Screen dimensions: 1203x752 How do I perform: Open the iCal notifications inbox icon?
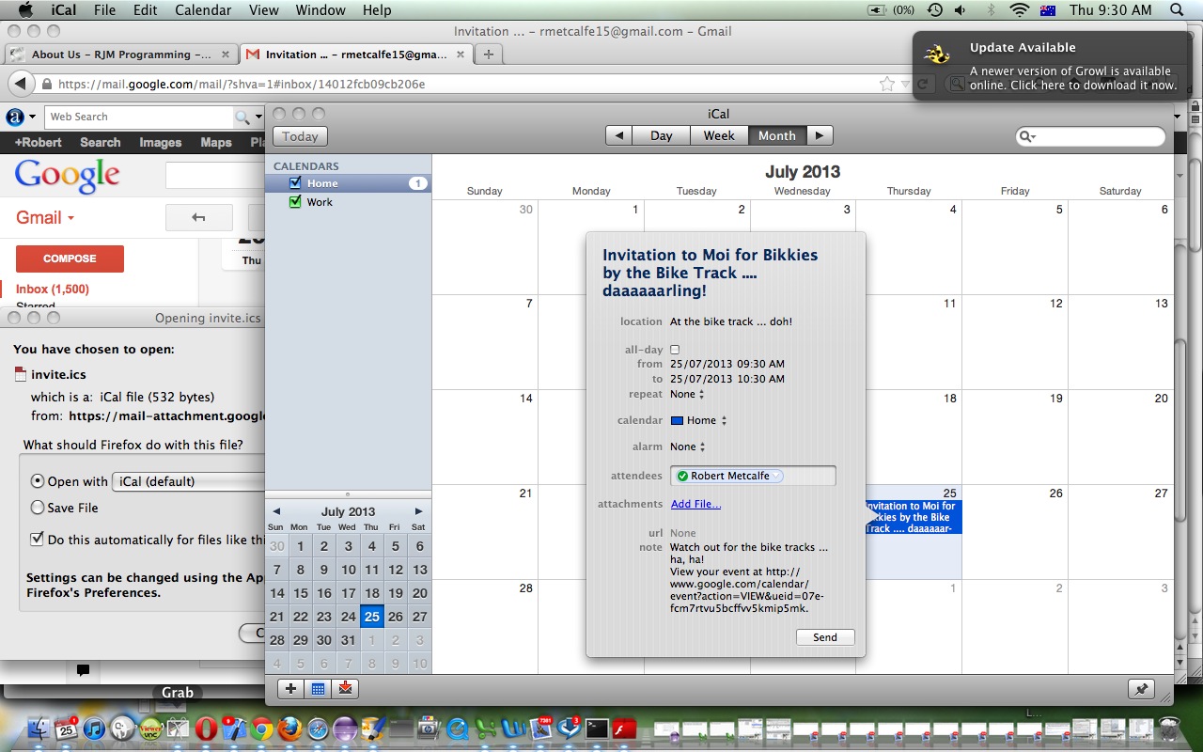click(345, 689)
